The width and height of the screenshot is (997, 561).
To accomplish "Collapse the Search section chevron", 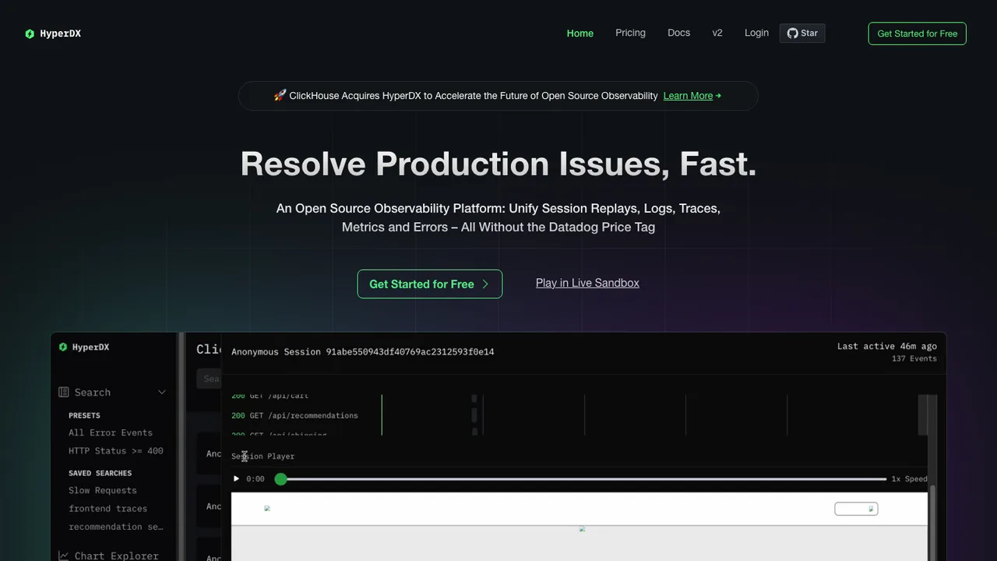I will click(x=162, y=393).
